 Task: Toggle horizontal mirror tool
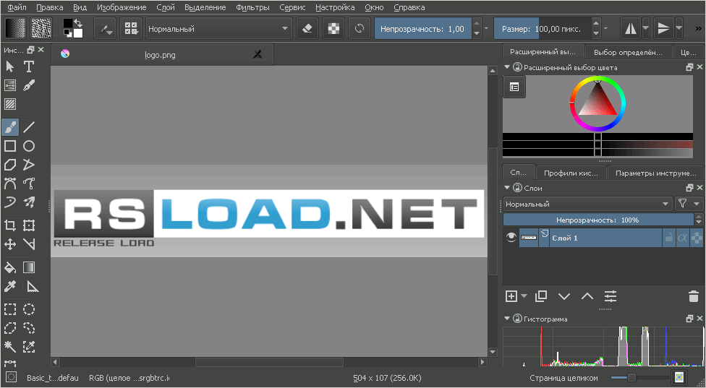(x=631, y=29)
